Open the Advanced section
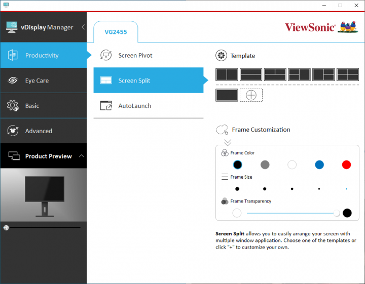 [x=44, y=131]
